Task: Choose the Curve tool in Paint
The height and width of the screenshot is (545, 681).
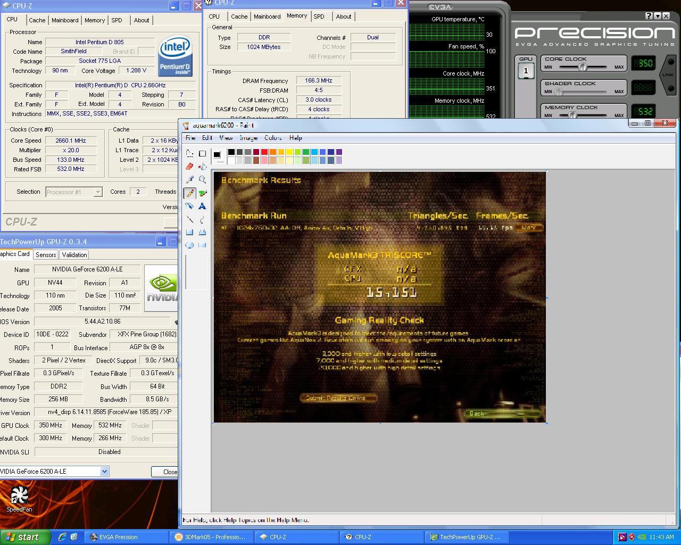Action: click(202, 219)
